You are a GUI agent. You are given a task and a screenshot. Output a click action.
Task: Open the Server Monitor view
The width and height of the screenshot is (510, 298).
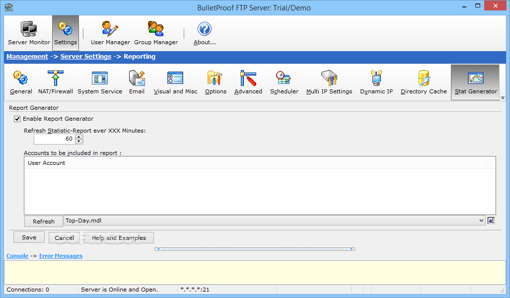29,33
